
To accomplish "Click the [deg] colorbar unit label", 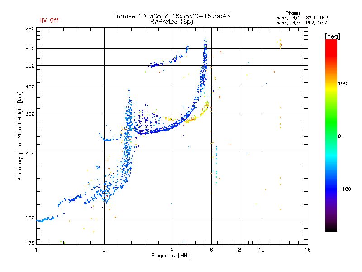I will (332, 36).
